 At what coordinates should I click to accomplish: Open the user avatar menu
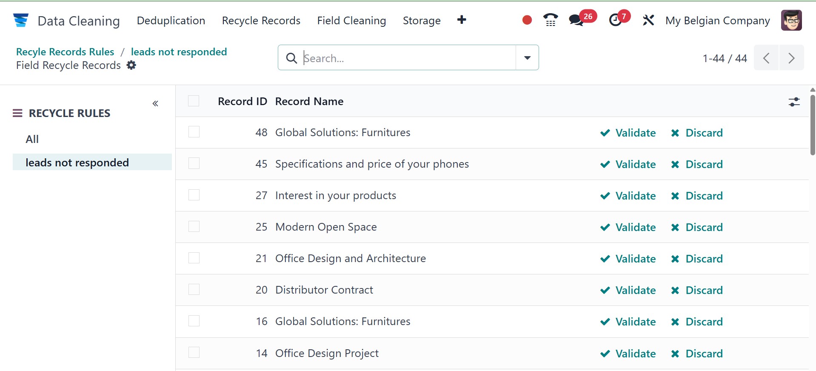tap(791, 20)
